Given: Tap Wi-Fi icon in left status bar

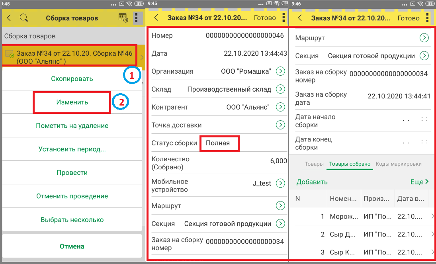Looking at the screenshot, I should pos(129,4).
